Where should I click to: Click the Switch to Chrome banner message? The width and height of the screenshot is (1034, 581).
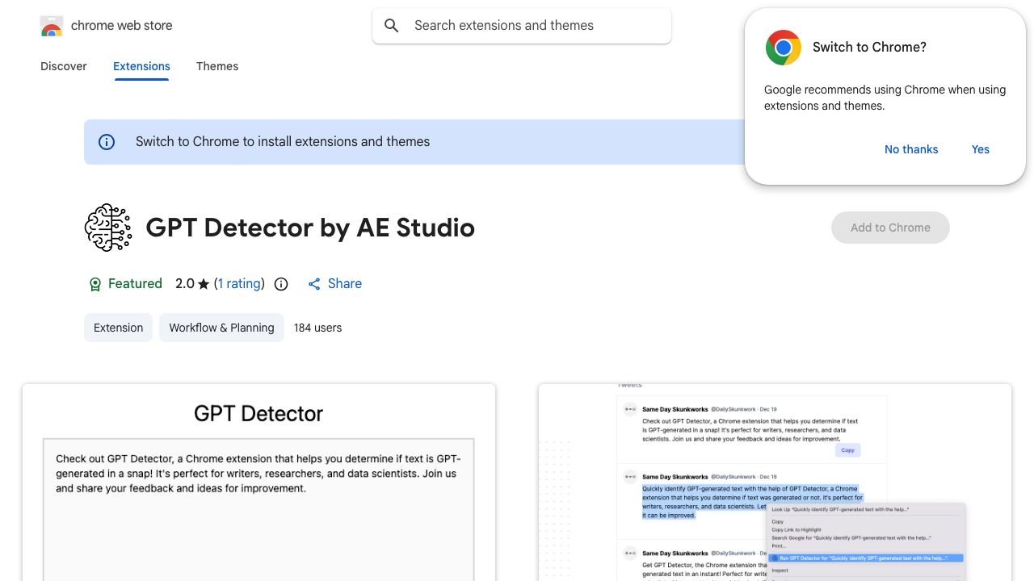pyautogui.click(x=283, y=142)
